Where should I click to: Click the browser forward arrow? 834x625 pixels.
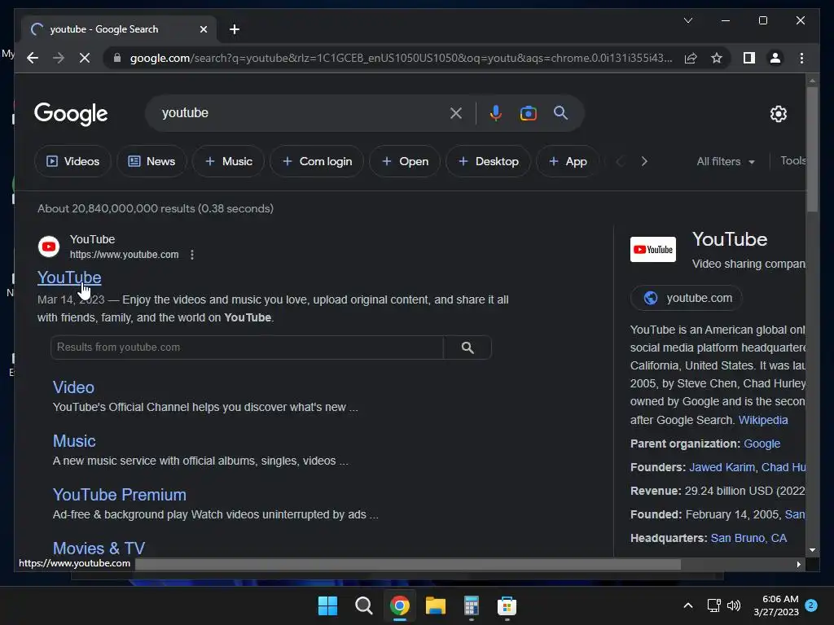[59, 58]
